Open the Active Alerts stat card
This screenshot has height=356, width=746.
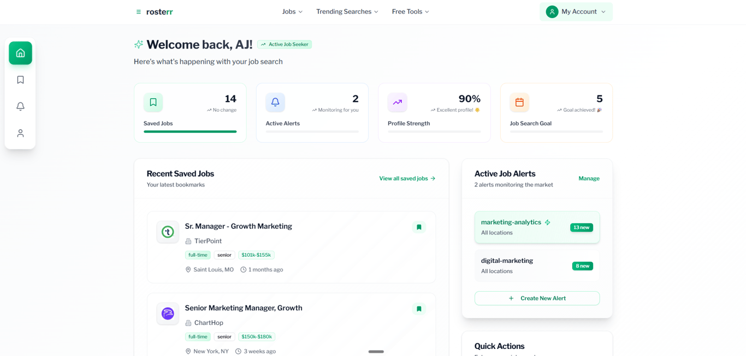point(312,113)
